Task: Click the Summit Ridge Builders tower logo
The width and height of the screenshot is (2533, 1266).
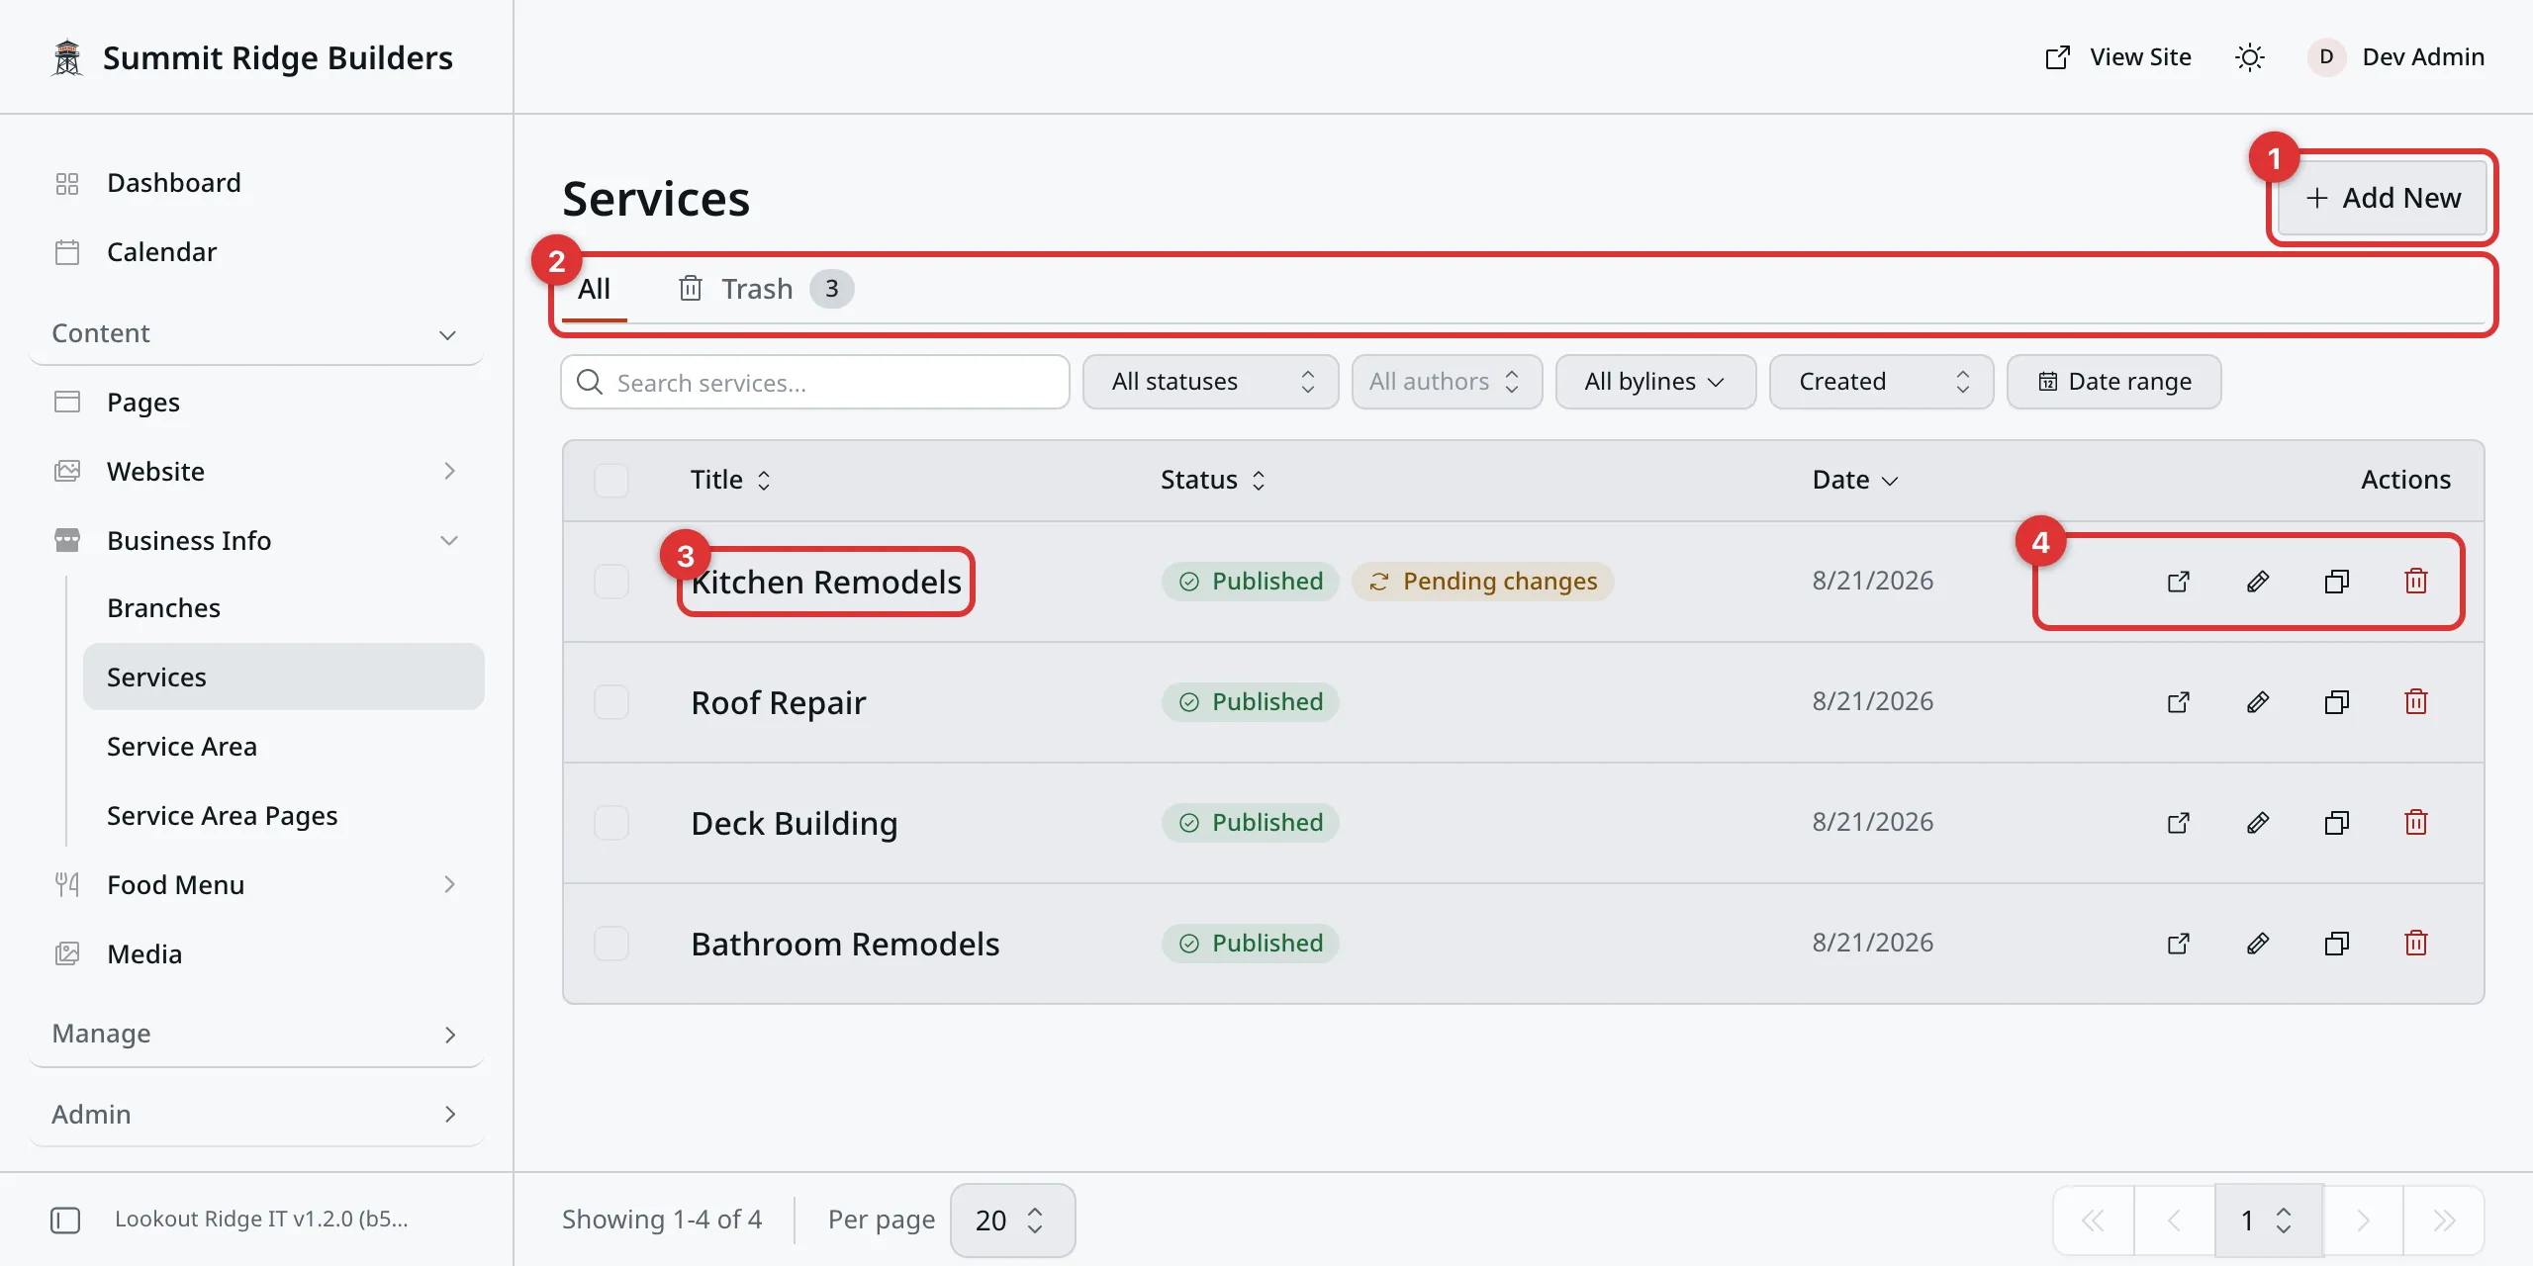Action: pos(67,57)
